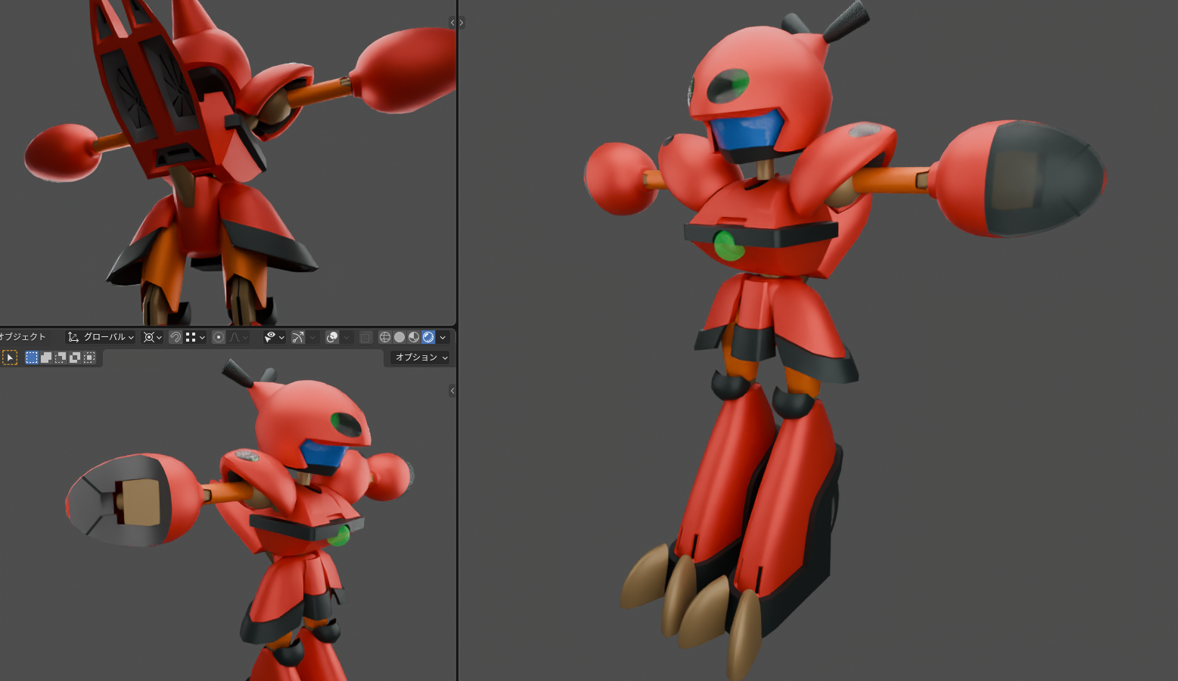Choose subtract selection mode icon

click(x=61, y=358)
